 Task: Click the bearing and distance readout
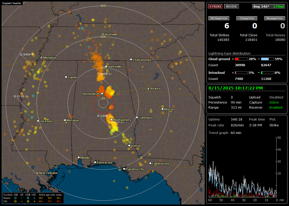pos(269,6)
